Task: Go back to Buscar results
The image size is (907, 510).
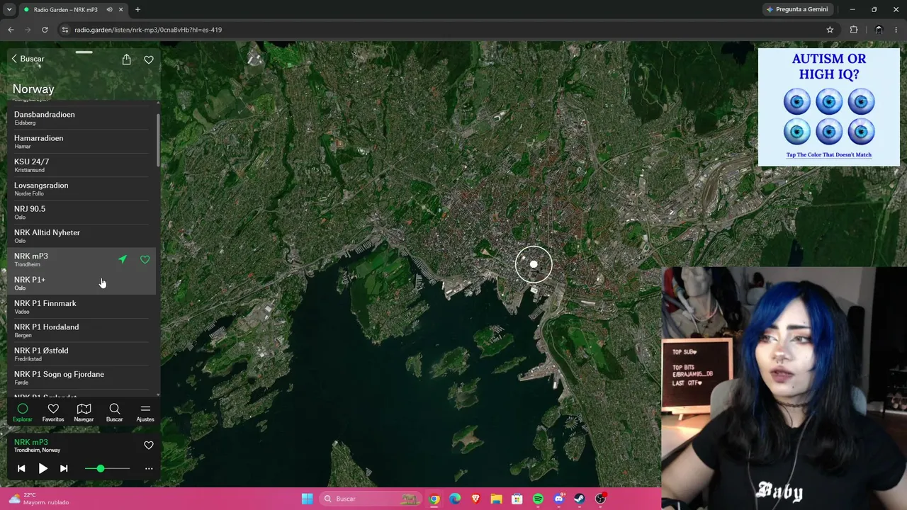Action: [x=28, y=59]
